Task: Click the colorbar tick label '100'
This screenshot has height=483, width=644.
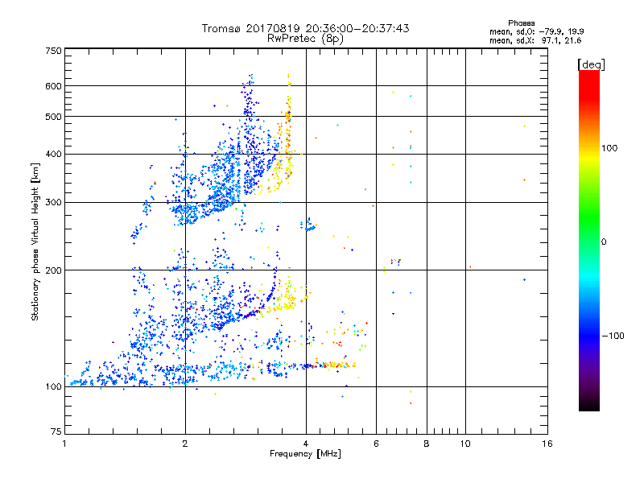Action: 609,148
